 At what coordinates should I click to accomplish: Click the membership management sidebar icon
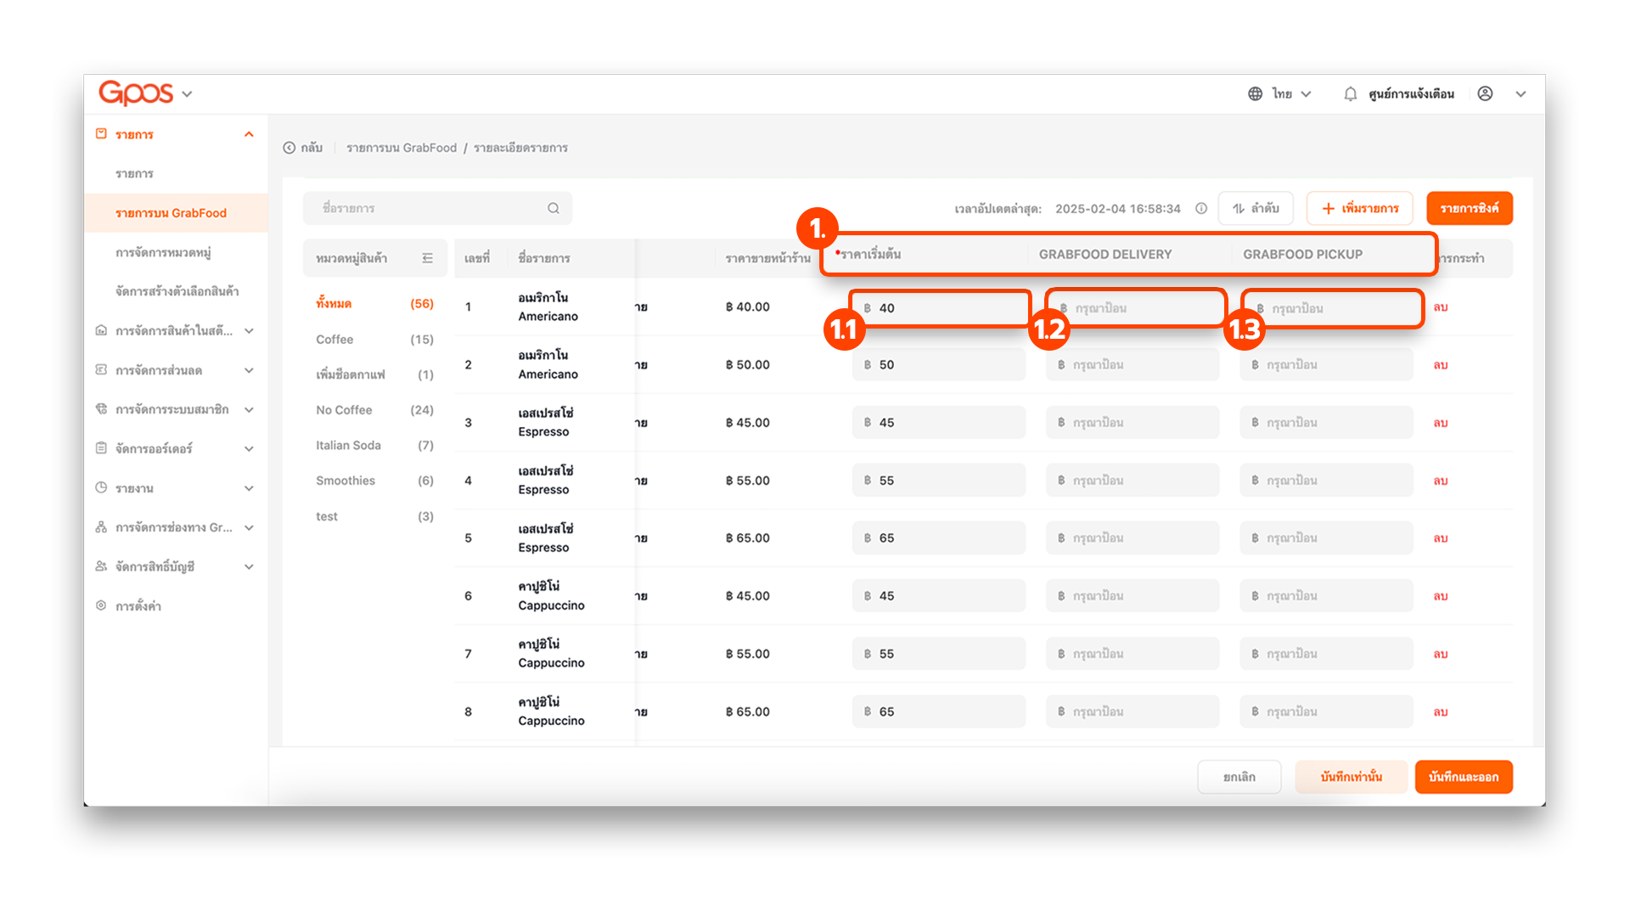point(101,409)
